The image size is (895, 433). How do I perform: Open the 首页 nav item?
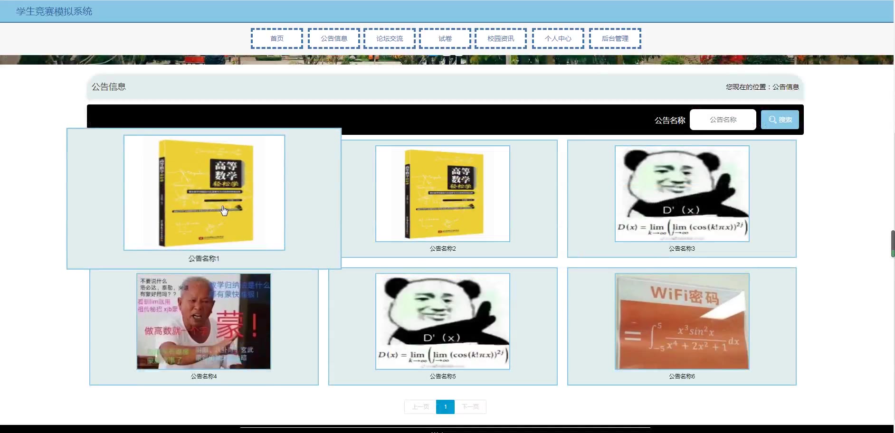[x=277, y=38]
